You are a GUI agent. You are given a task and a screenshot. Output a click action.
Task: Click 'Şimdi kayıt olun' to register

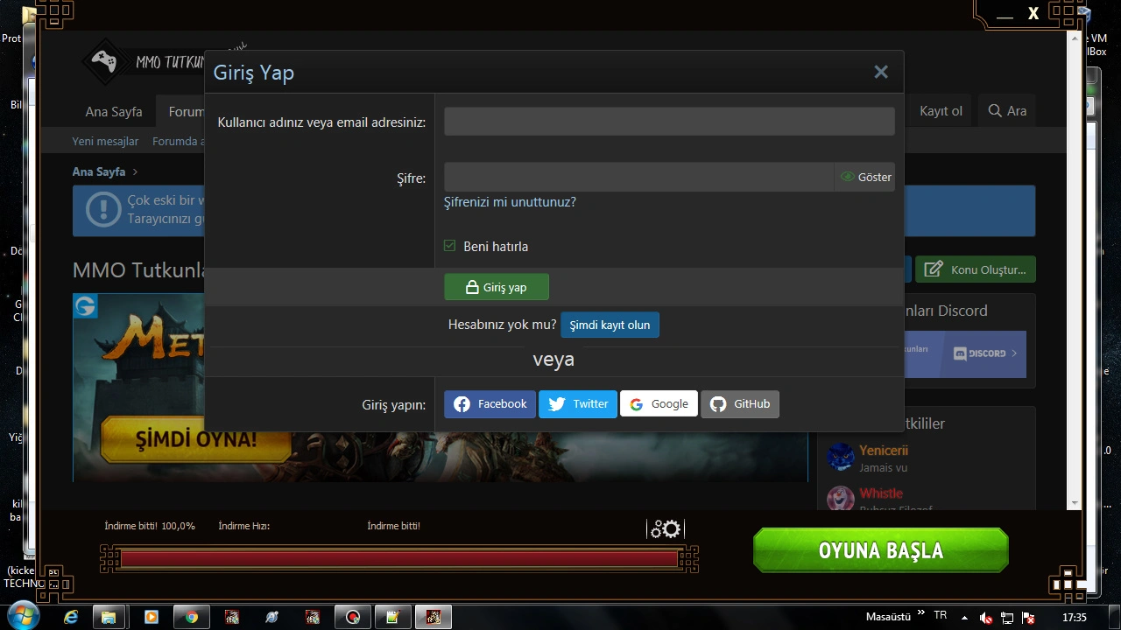(610, 325)
